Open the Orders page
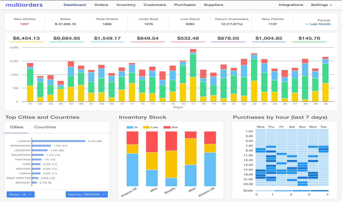Screen dimensions: 342x202 click(101, 5)
